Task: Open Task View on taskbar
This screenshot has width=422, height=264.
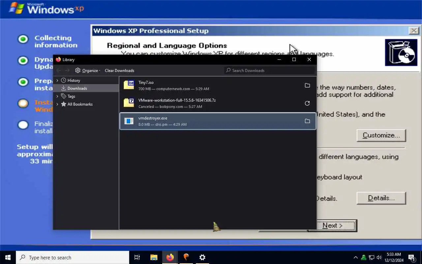Action: [137, 257]
